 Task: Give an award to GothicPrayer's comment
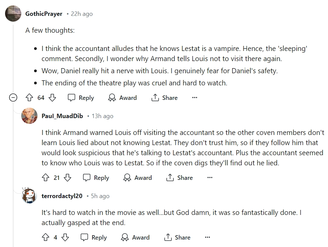pyautogui.click(x=122, y=98)
